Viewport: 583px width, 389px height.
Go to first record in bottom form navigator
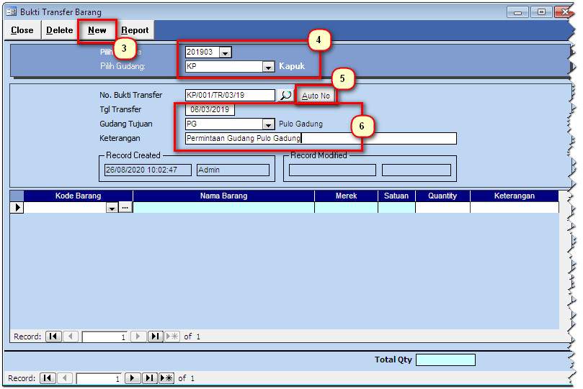pos(48,378)
